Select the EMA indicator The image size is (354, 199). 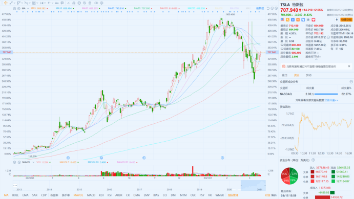click(25, 195)
